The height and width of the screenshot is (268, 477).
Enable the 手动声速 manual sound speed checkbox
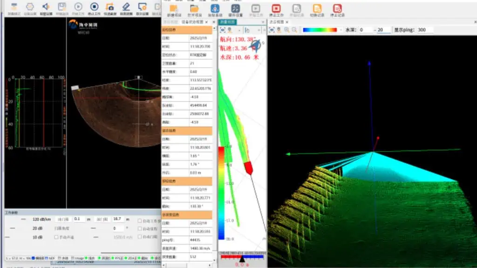(57, 236)
